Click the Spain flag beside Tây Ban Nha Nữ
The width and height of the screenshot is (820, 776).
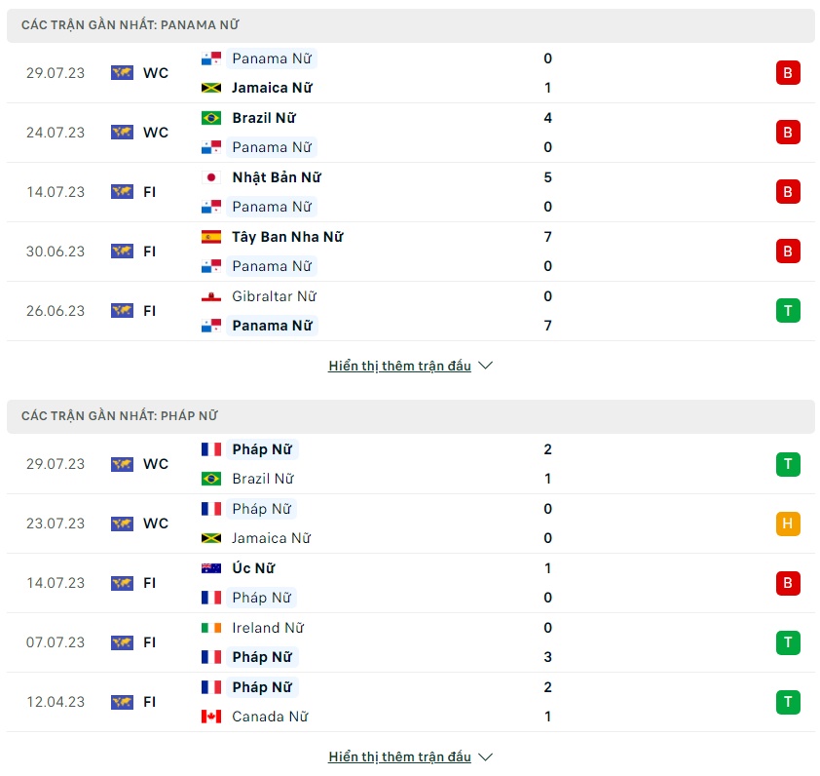click(211, 237)
